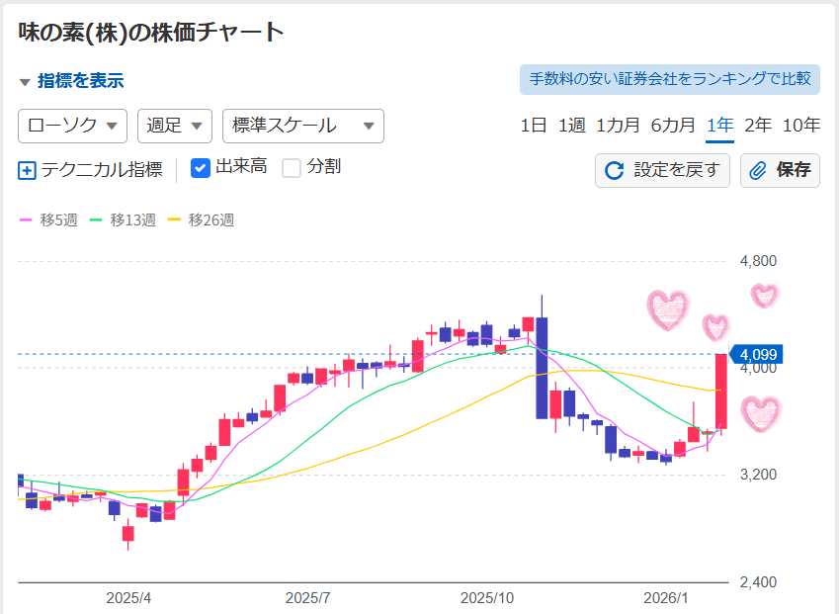Click the 設定を戻す reset button

point(662,171)
